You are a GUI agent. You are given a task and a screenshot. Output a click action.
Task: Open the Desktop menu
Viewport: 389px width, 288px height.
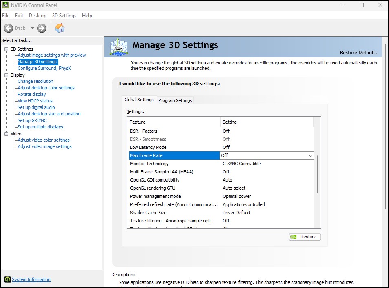38,16
